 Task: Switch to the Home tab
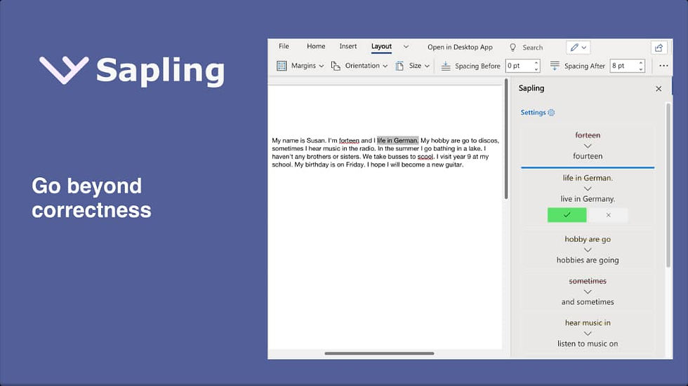coord(316,46)
